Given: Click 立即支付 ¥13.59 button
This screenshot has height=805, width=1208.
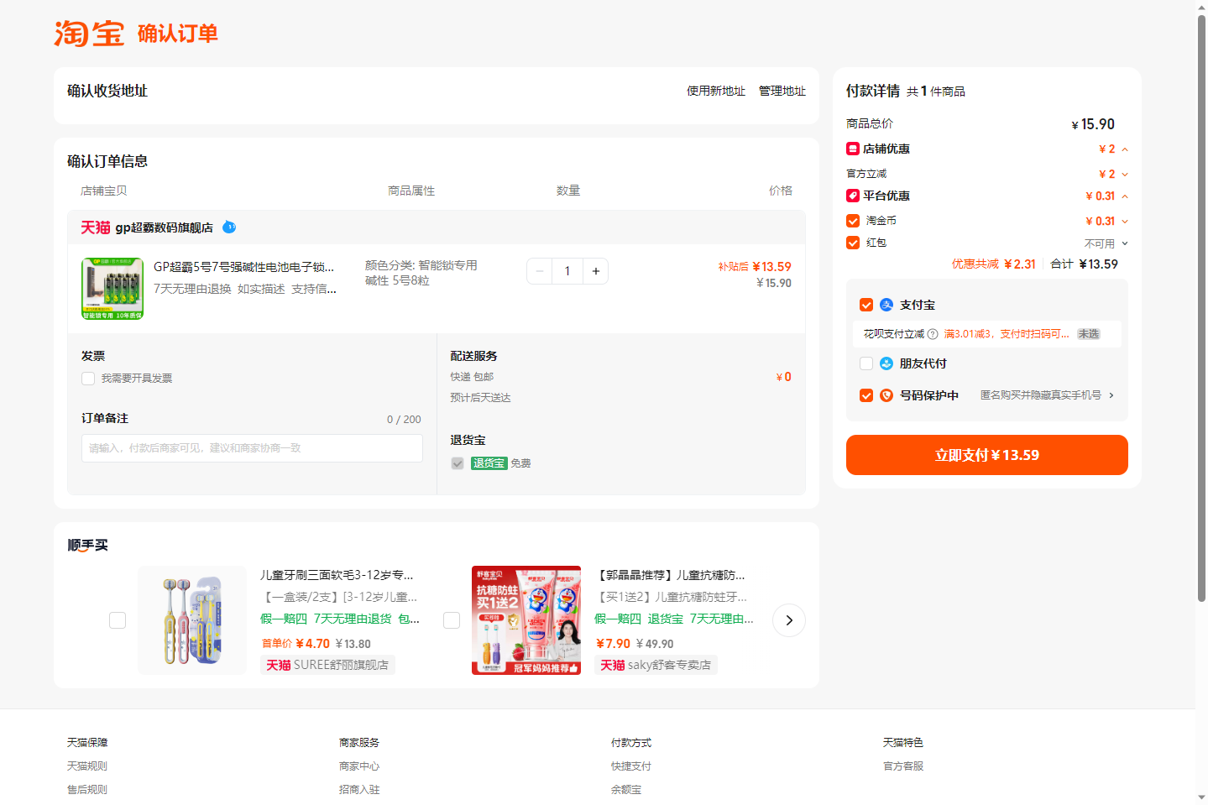Looking at the screenshot, I should [987, 455].
